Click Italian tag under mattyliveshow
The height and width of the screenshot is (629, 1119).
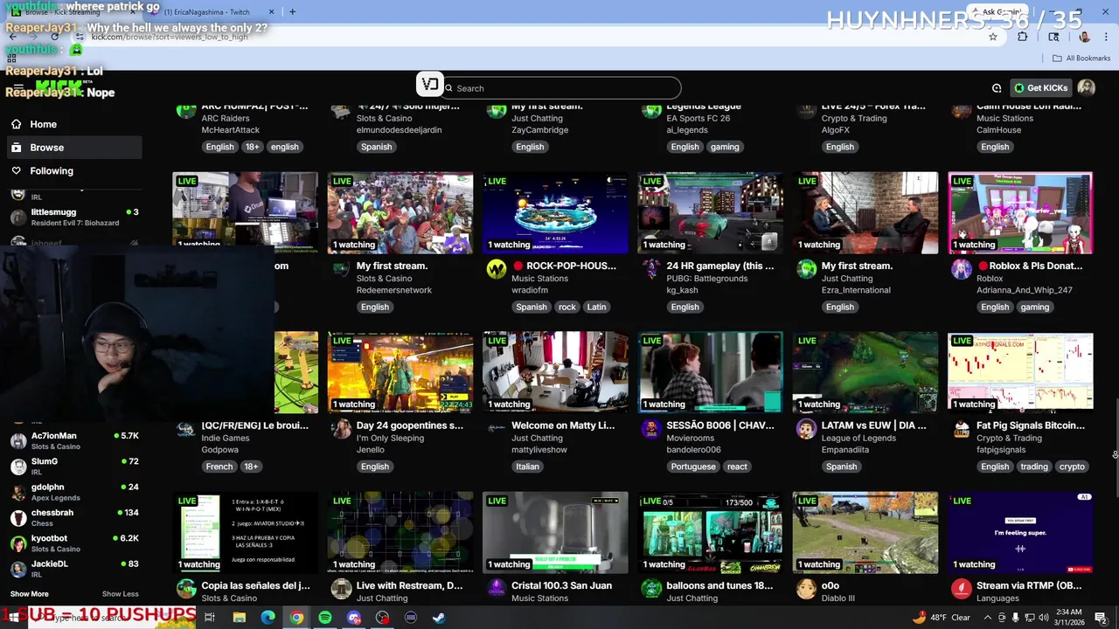click(x=527, y=467)
